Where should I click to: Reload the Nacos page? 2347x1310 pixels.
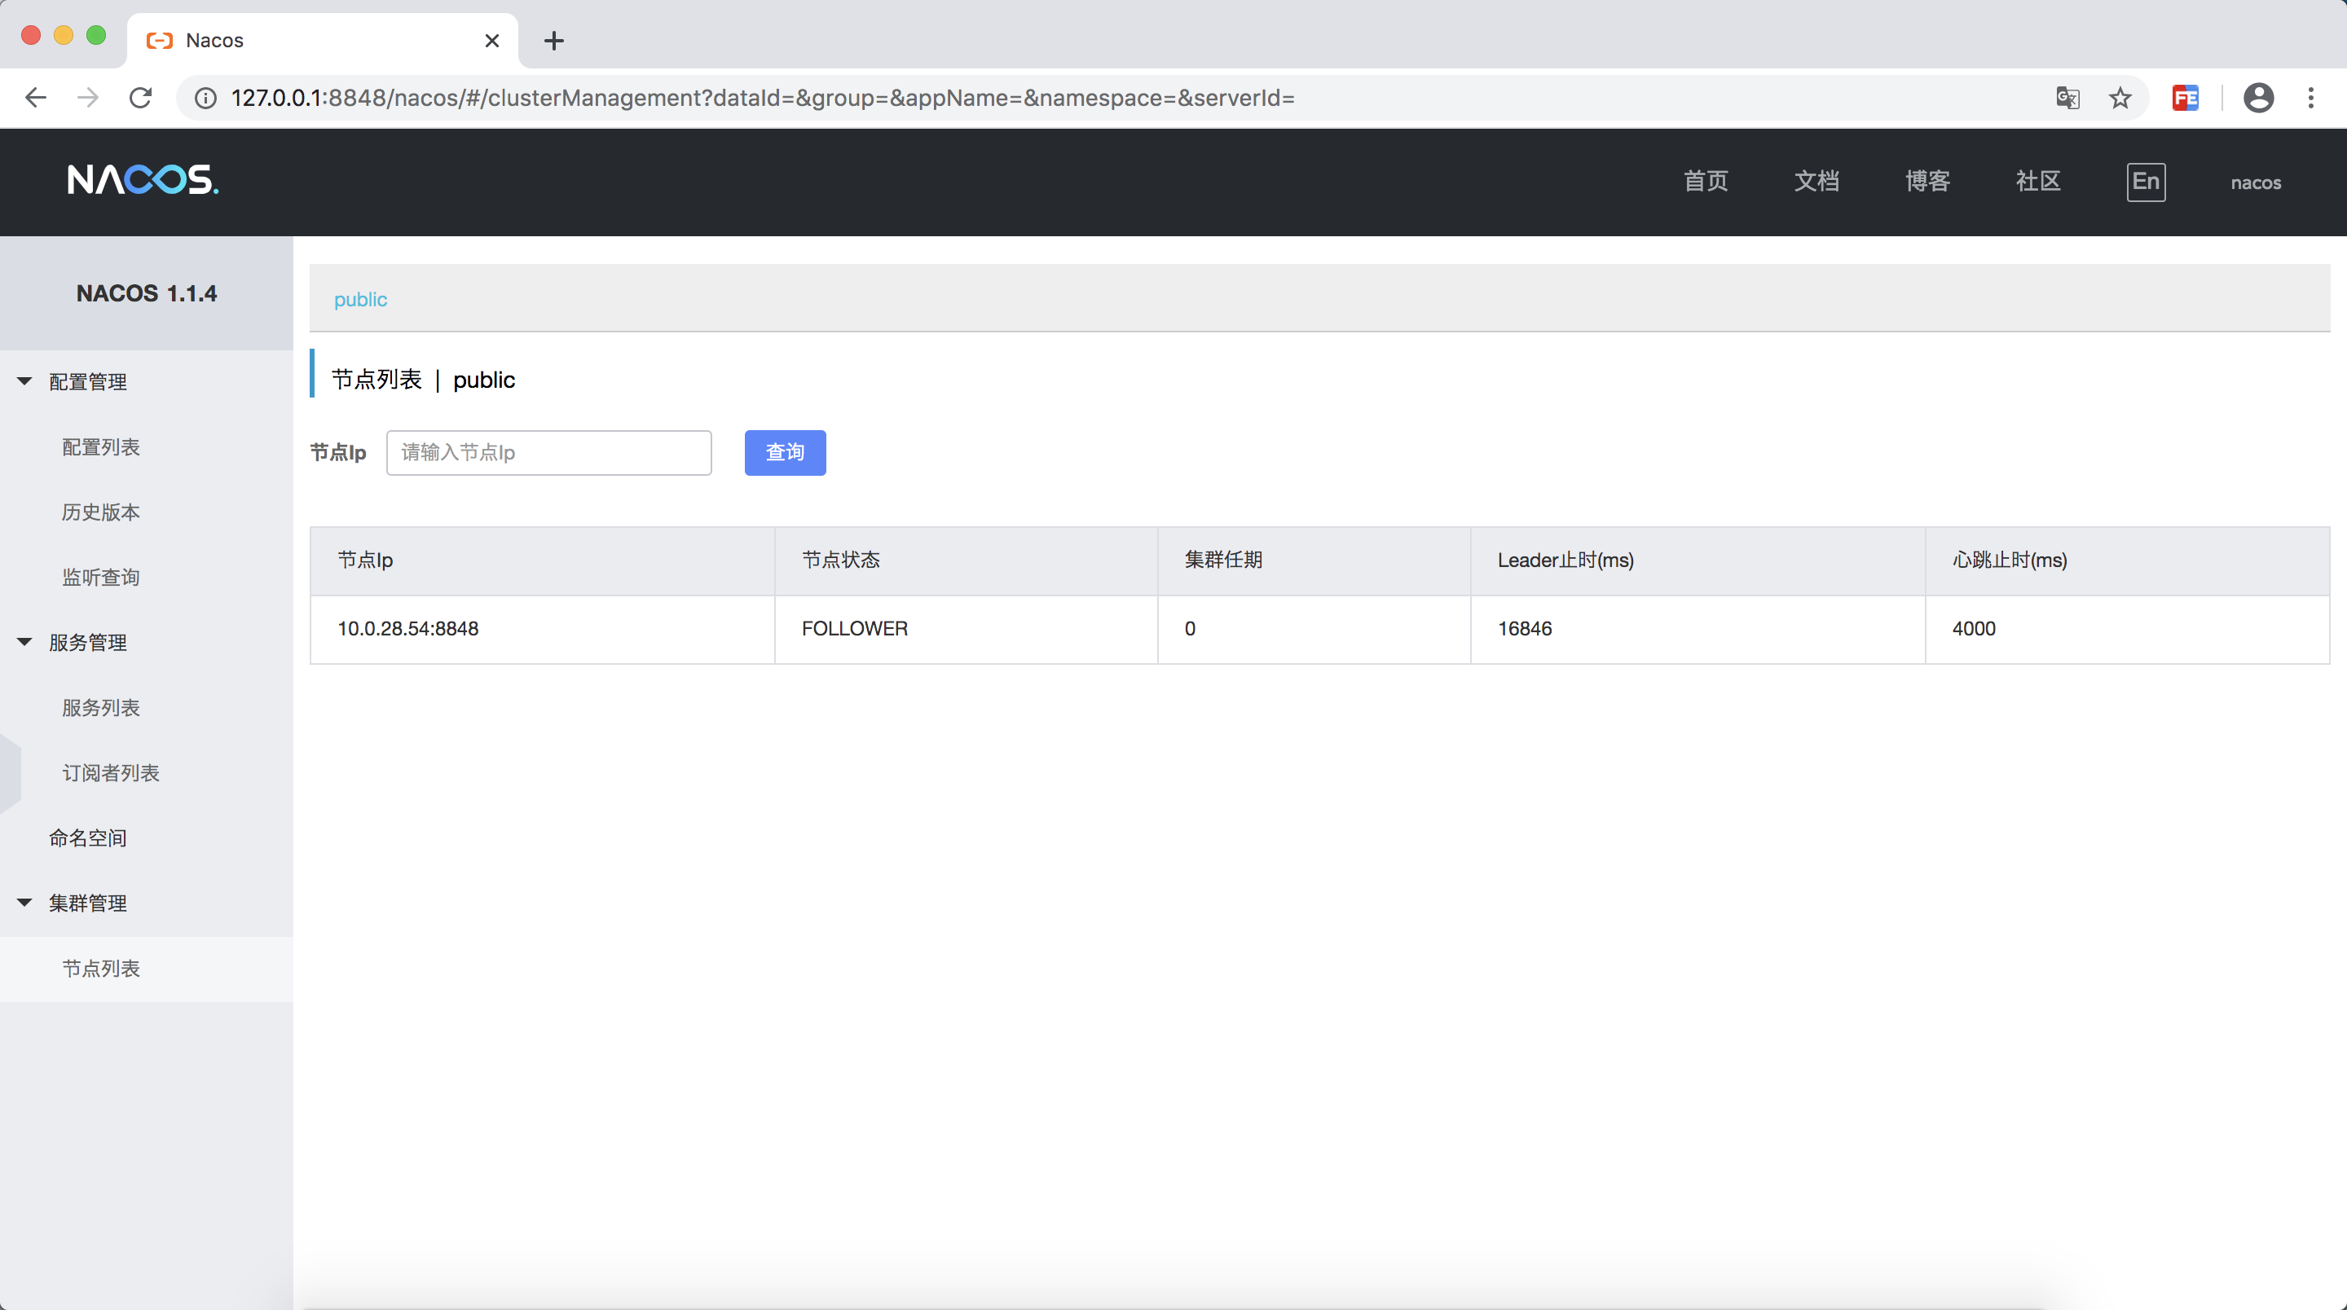140,98
